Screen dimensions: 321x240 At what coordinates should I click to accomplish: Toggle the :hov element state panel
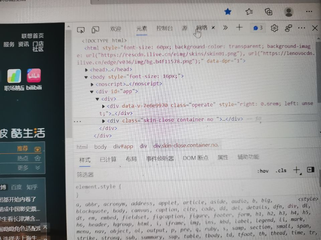263,171
